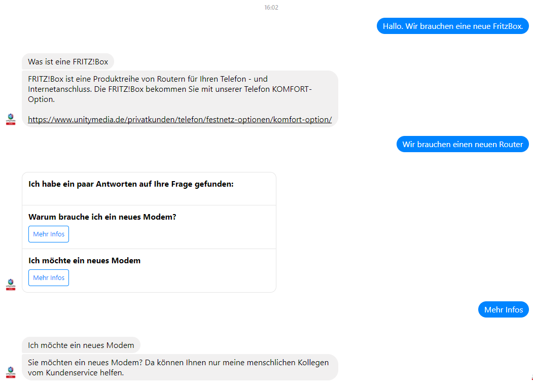Click the 'Ich möchte ein neues Modem' card title
Viewport: 533px width, 385px height.
tap(84, 261)
